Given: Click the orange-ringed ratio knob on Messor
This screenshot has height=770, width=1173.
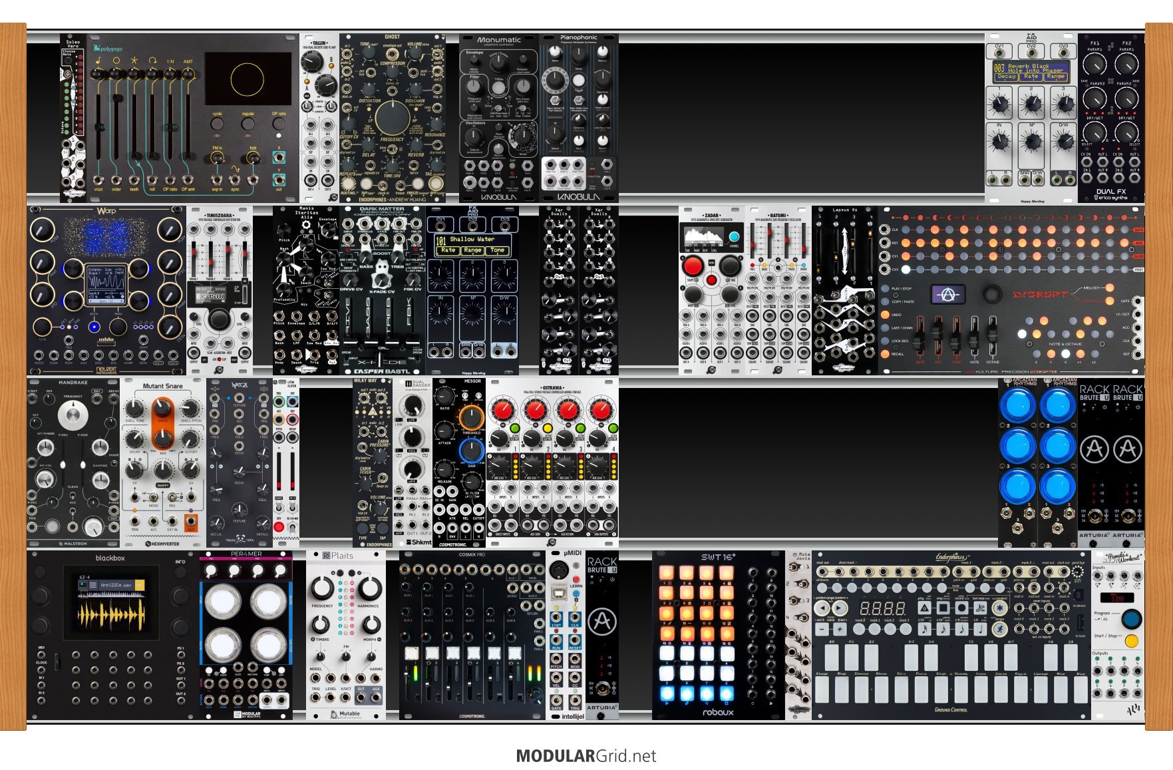Looking at the screenshot, I should (x=472, y=417).
